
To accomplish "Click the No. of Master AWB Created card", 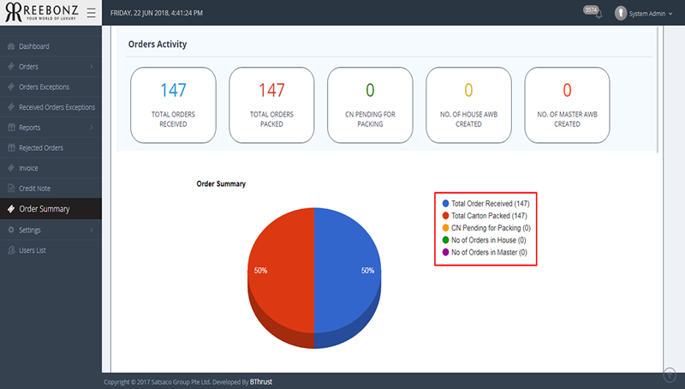I will (567, 105).
